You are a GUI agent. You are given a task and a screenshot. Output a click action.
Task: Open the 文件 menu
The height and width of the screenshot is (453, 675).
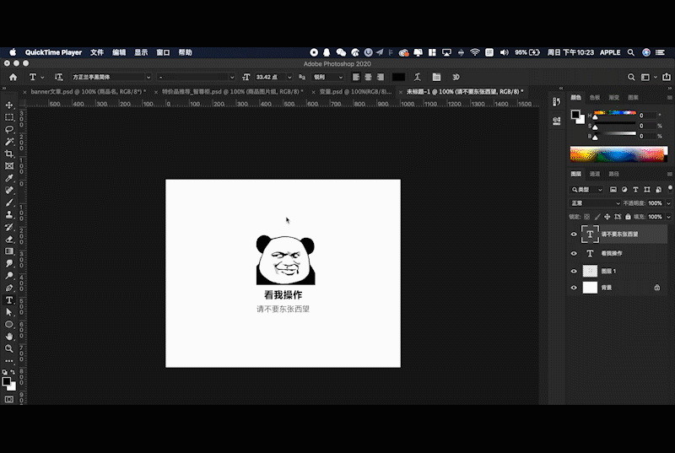(97, 52)
